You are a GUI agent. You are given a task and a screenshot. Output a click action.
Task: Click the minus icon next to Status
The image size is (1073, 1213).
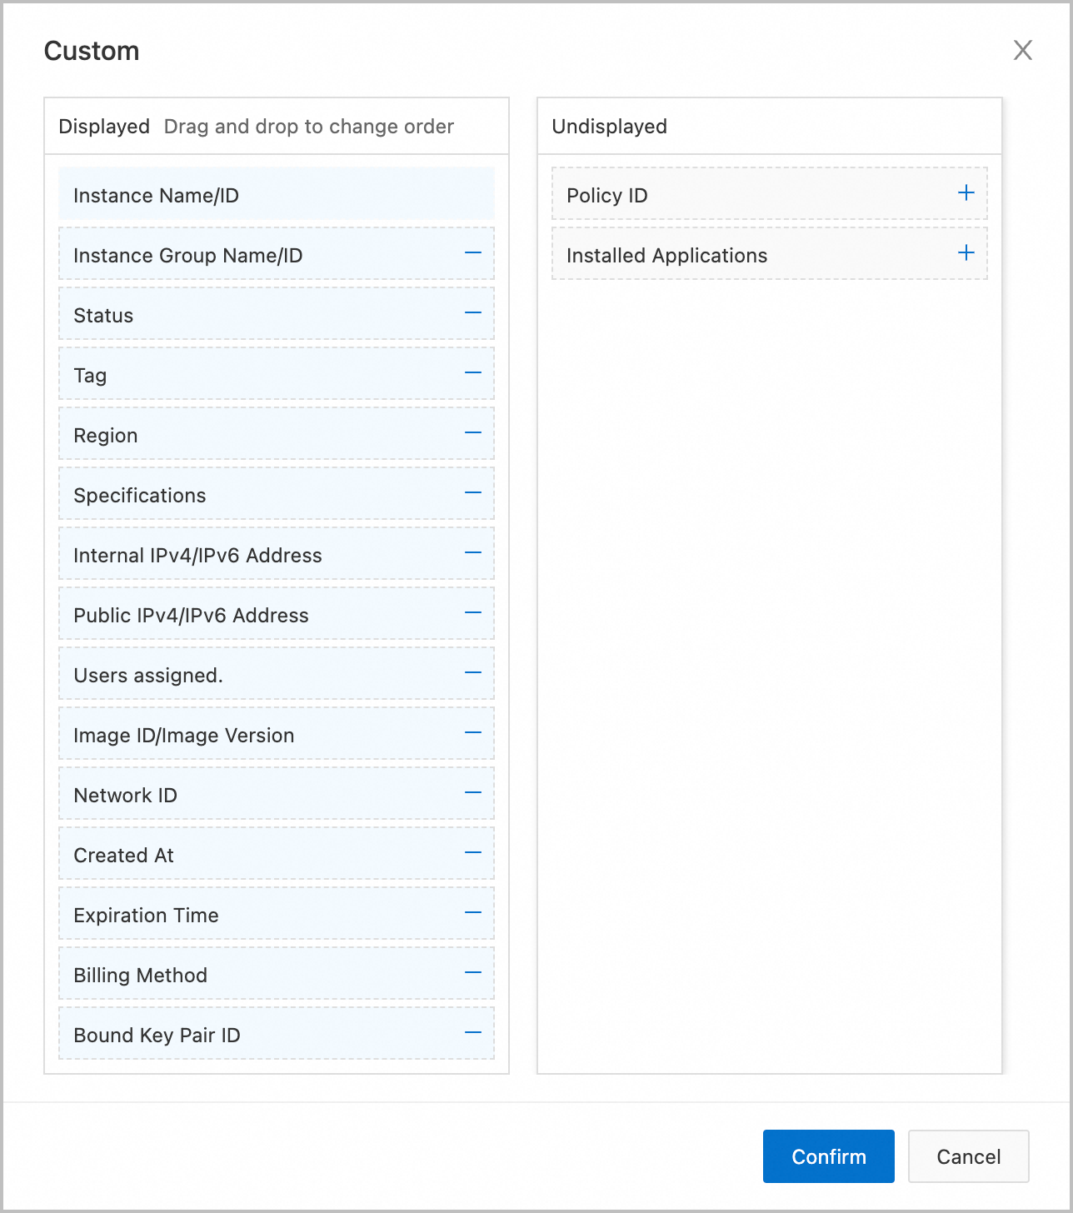click(x=473, y=312)
